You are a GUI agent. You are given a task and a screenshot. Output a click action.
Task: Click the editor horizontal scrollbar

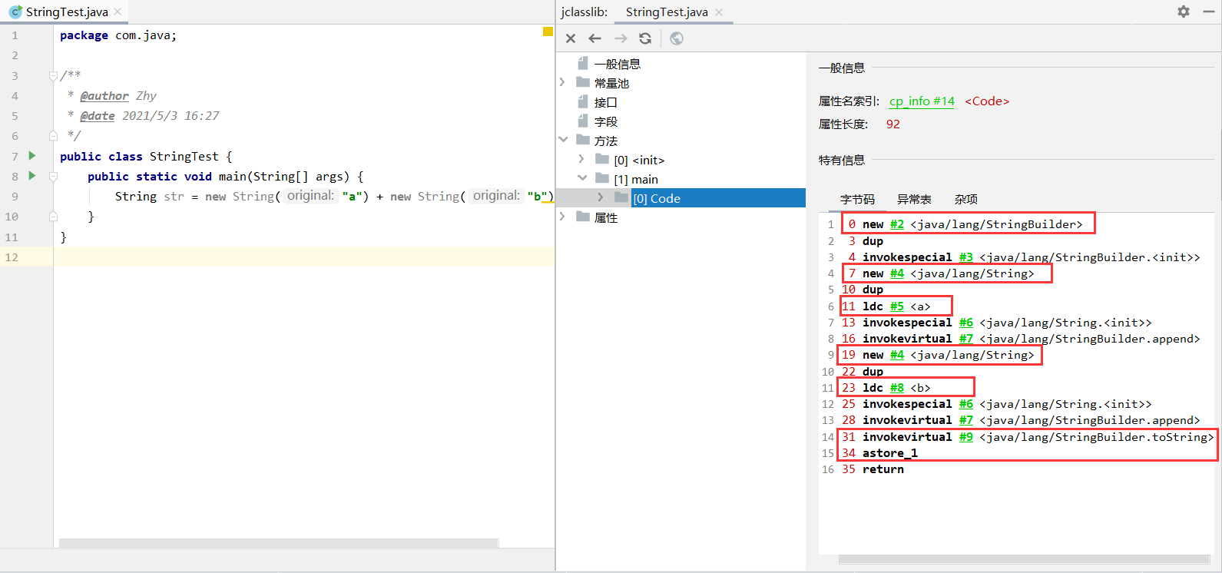279,543
